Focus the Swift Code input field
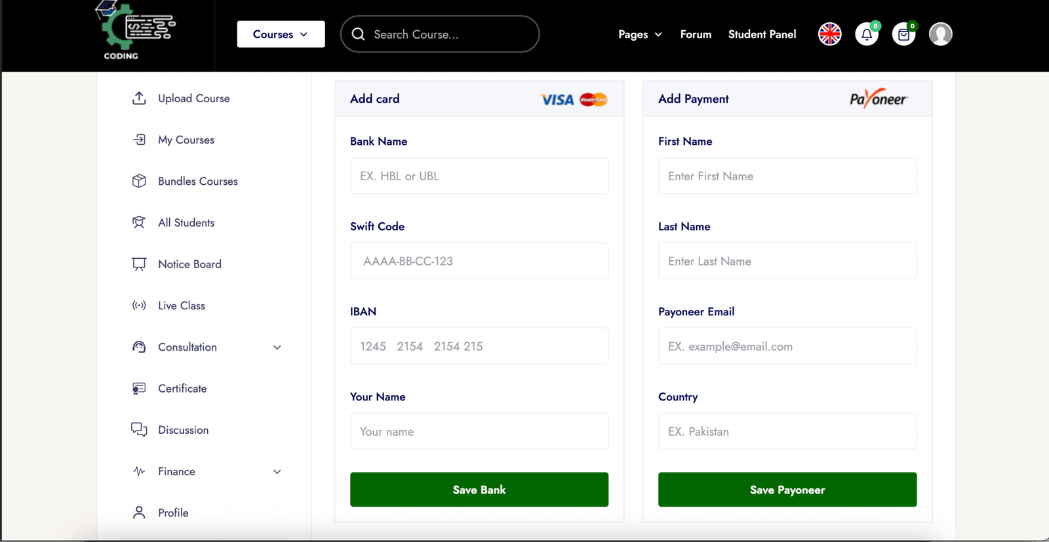The width and height of the screenshot is (1049, 542). click(479, 261)
